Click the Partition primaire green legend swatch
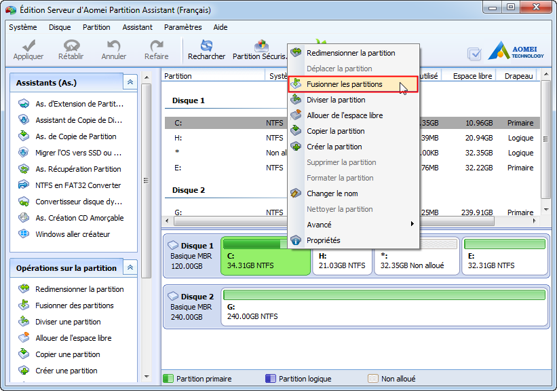 (x=168, y=379)
